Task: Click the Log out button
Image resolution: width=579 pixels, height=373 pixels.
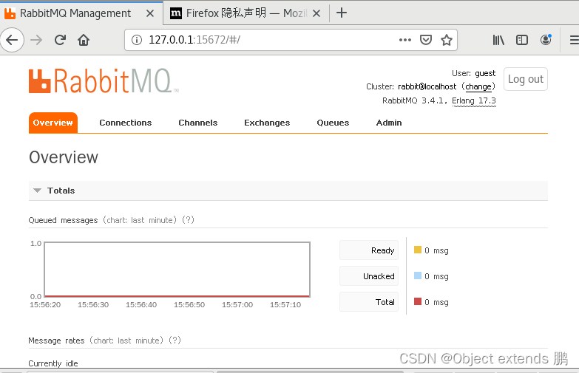Action: (x=526, y=79)
